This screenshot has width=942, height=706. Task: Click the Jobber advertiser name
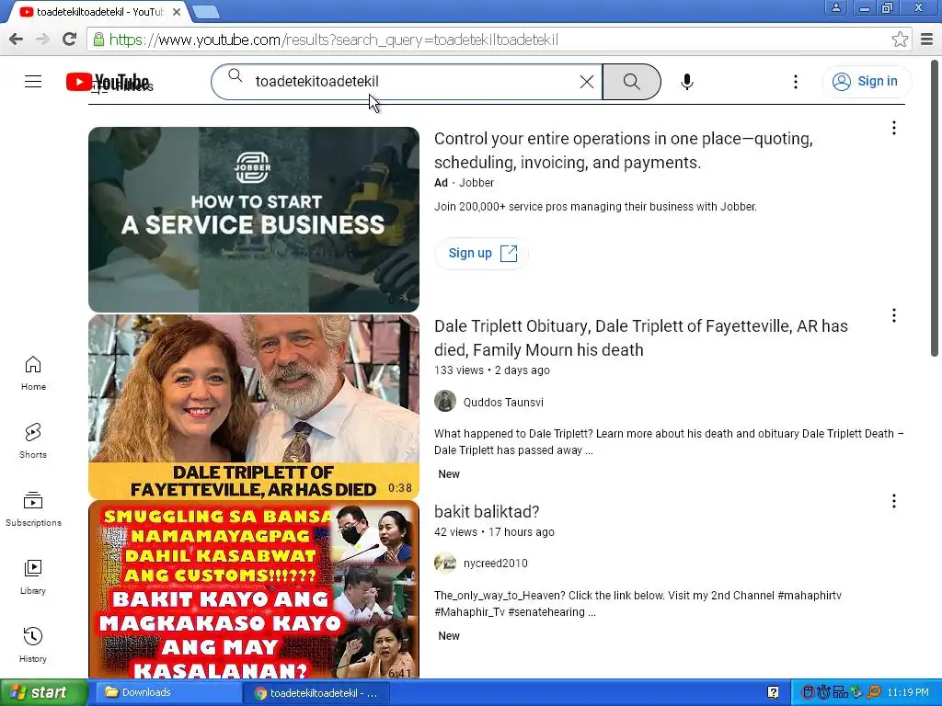pos(477,183)
